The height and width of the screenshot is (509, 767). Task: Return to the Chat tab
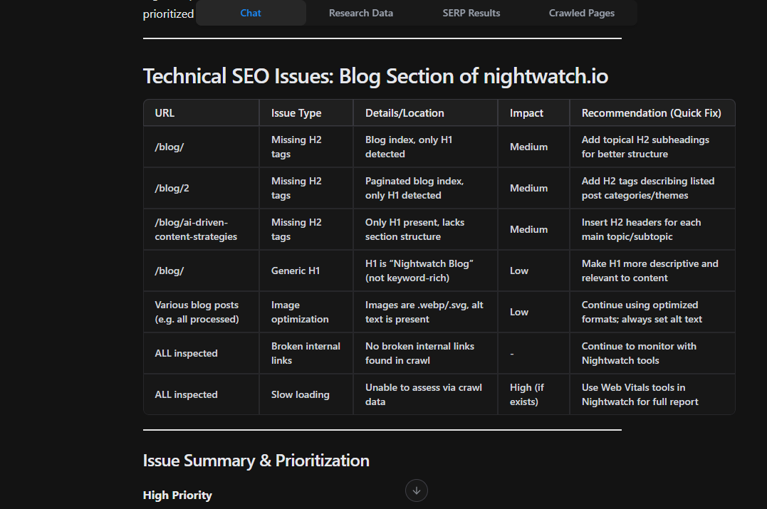[x=250, y=12]
